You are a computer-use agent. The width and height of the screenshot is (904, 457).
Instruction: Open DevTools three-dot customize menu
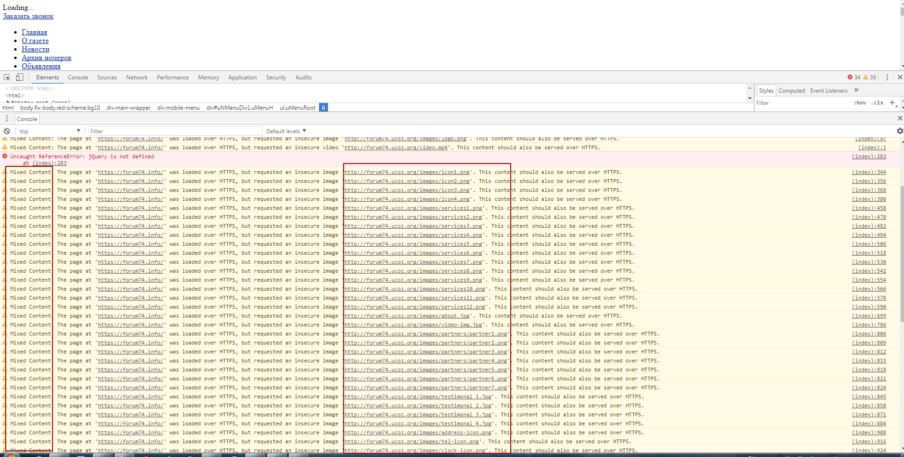coord(887,78)
